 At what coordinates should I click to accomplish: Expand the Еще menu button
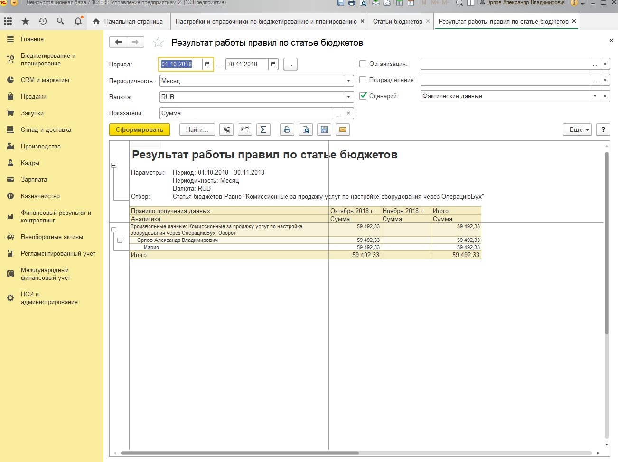[x=578, y=129]
